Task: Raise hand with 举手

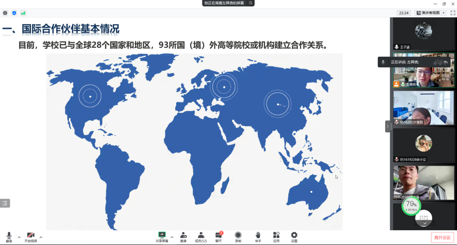Action: [258, 237]
